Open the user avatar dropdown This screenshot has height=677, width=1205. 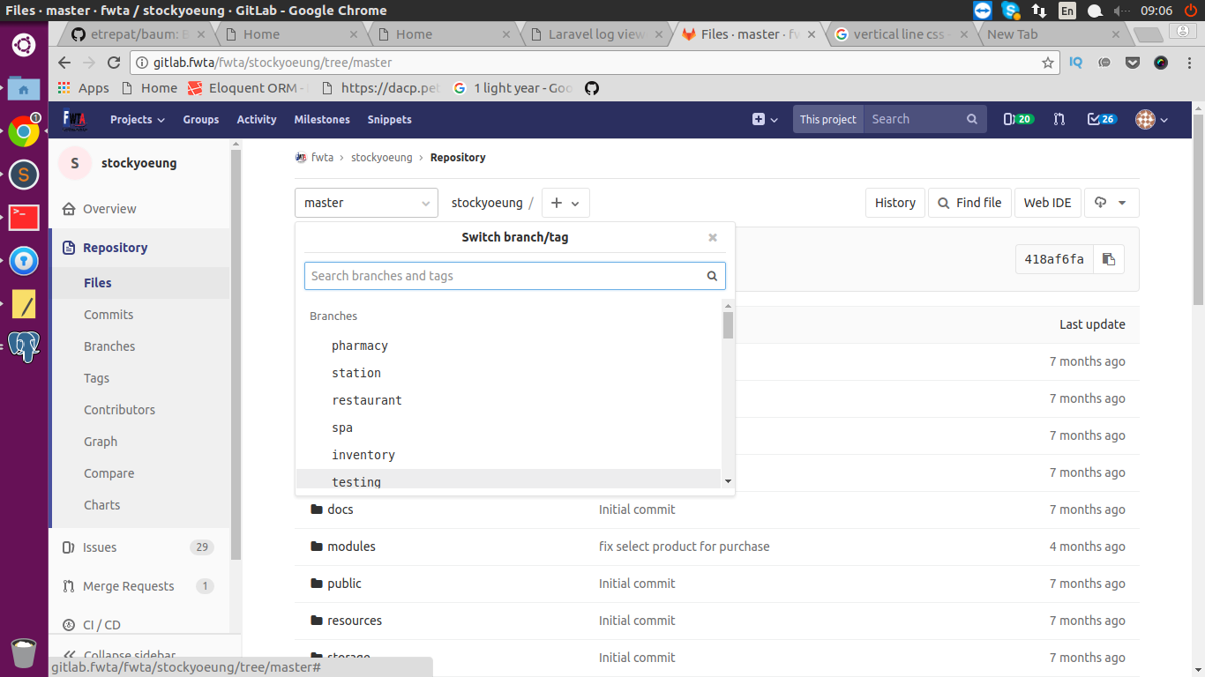point(1151,119)
